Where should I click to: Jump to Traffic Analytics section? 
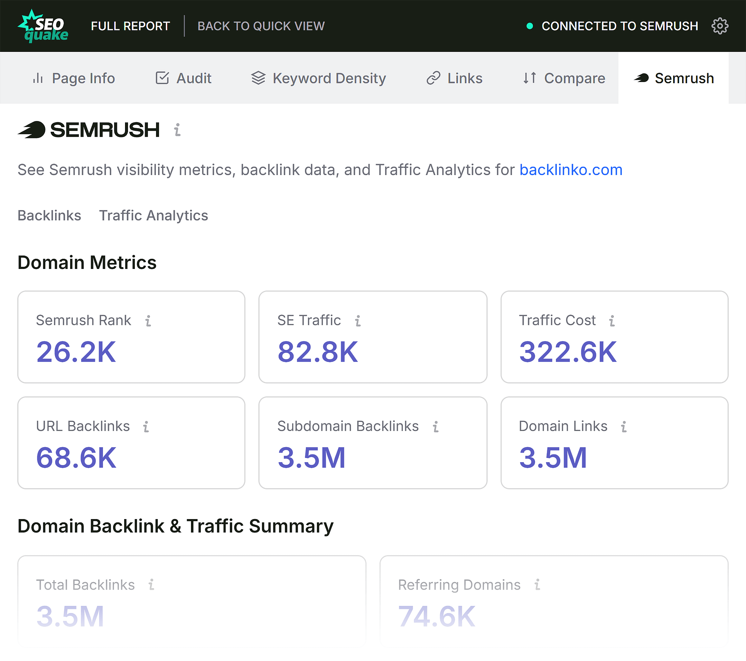tap(154, 216)
